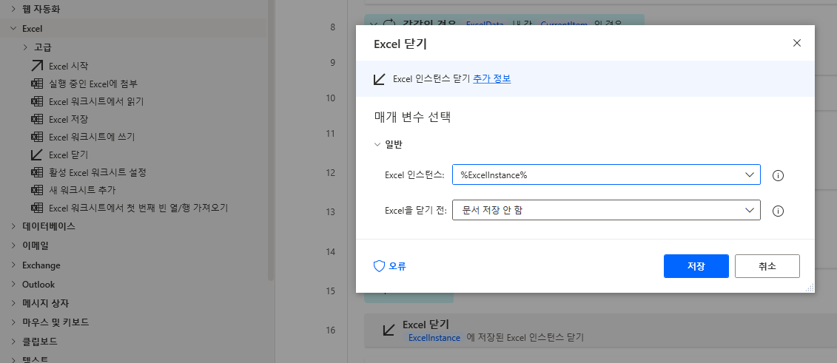This screenshot has height=363, width=837.
Task: Expand the 클립보드 category
Action: tap(13, 341)
